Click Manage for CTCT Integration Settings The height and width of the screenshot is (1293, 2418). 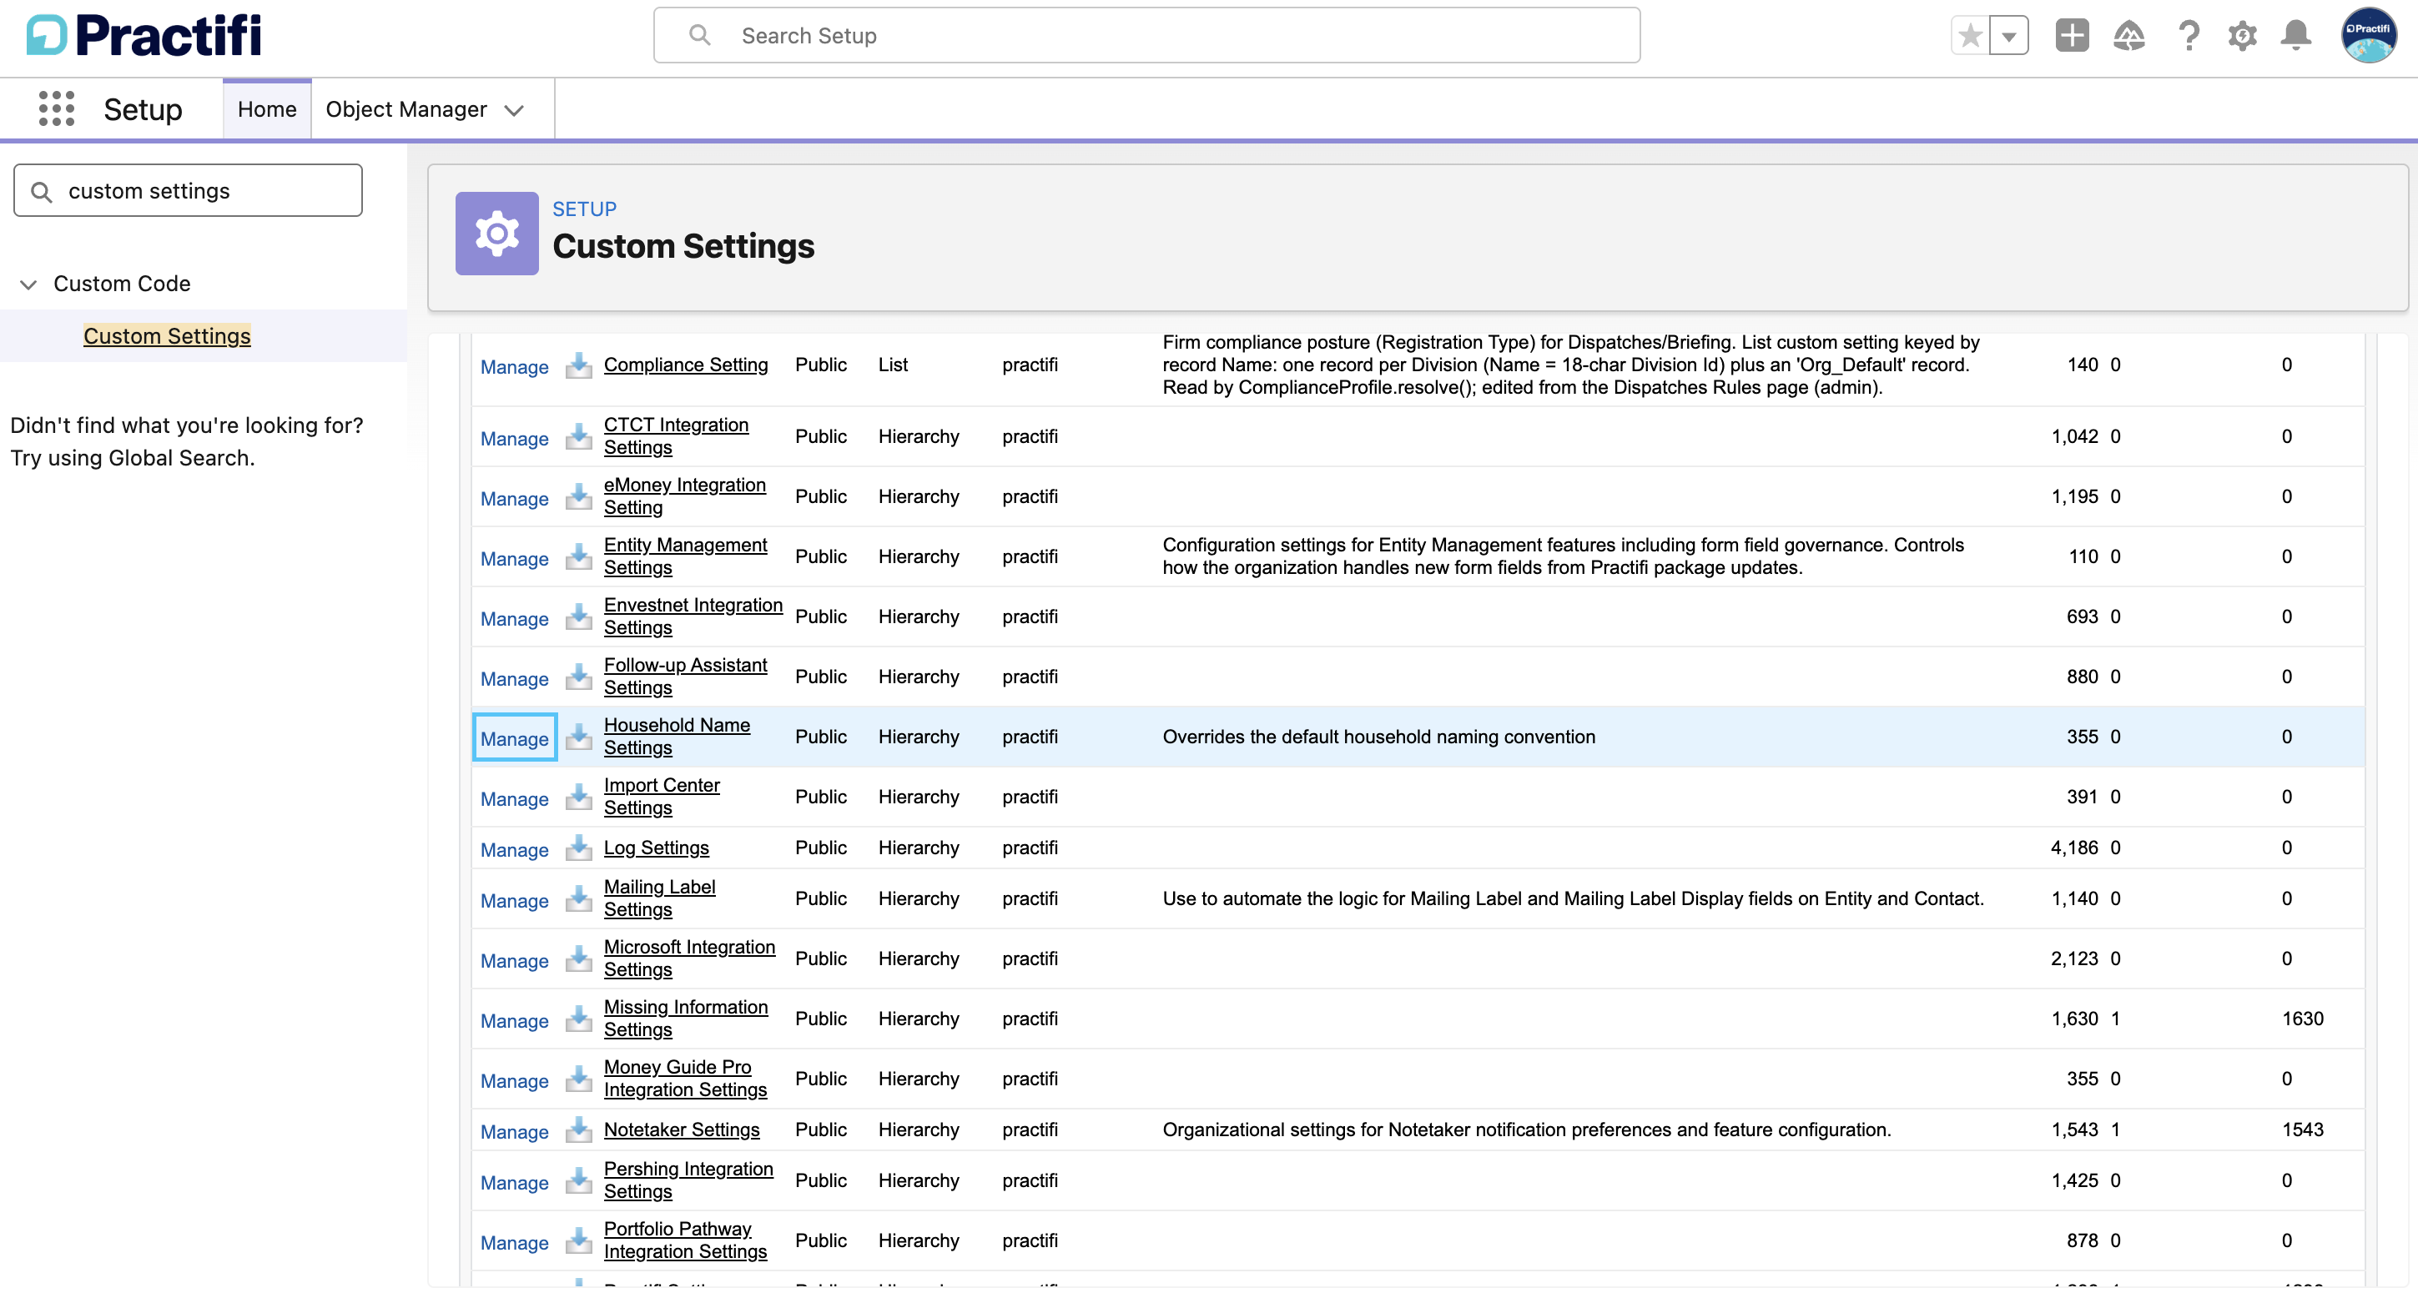(514, 437)
